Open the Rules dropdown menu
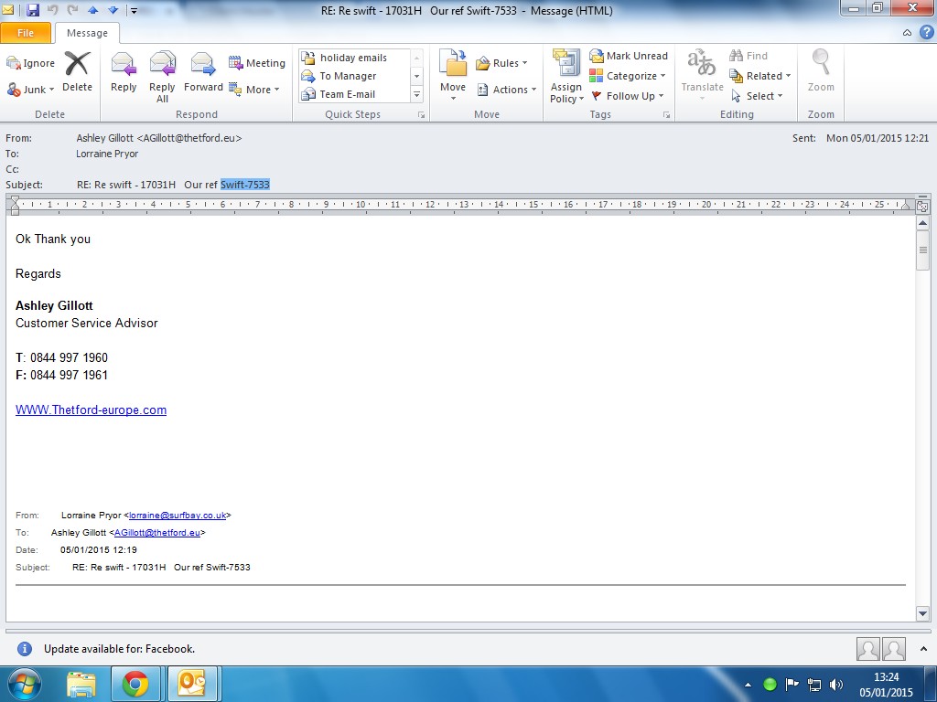Viewport: 937px width, 702px height. (x=501, y=63)
